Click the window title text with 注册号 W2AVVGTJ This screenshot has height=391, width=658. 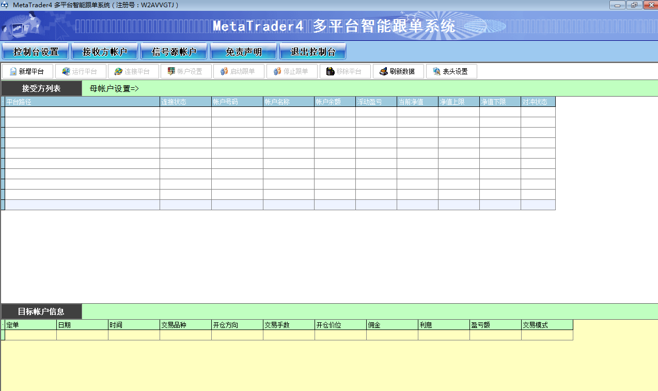96,5
